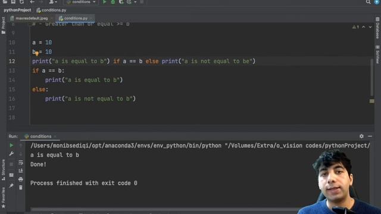This screenshot has height=214, width=381.
Task: Click the grayed Stop button in top toolbar
Action: (142, 2)
